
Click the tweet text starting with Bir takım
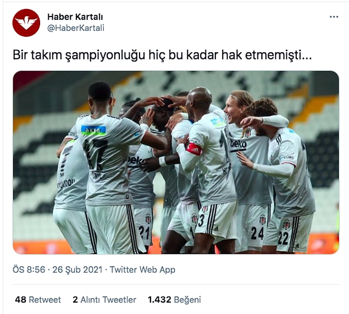pos(162,55)
